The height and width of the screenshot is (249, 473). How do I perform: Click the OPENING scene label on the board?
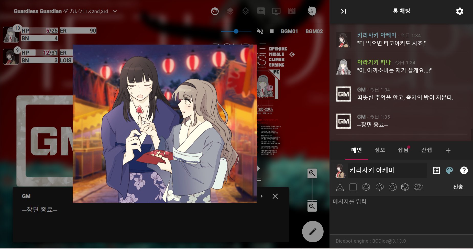coord(278,49)
